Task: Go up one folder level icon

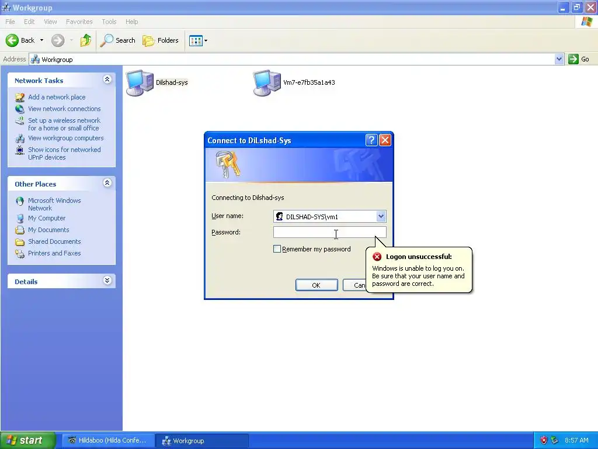Action: [86, 40]
